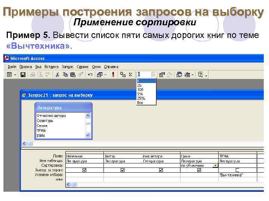This screenshot has width=269, height=201.
Task: Click the Print Preview icon
Action: (x=40, y=75)
